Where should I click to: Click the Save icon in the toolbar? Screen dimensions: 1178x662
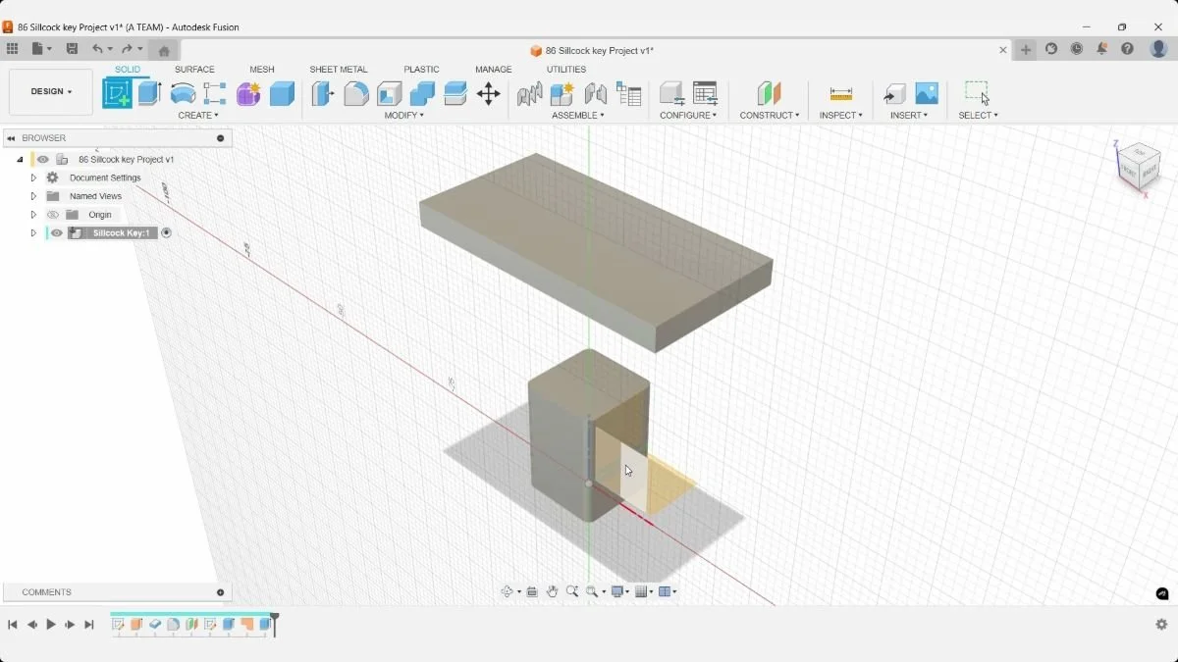[72, 49]
